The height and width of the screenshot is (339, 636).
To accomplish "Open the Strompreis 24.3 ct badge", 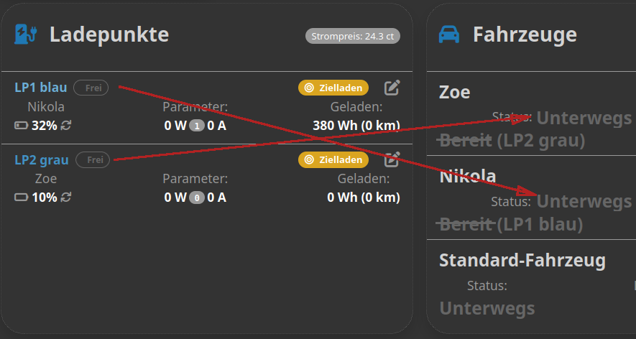I will (352, 36).
